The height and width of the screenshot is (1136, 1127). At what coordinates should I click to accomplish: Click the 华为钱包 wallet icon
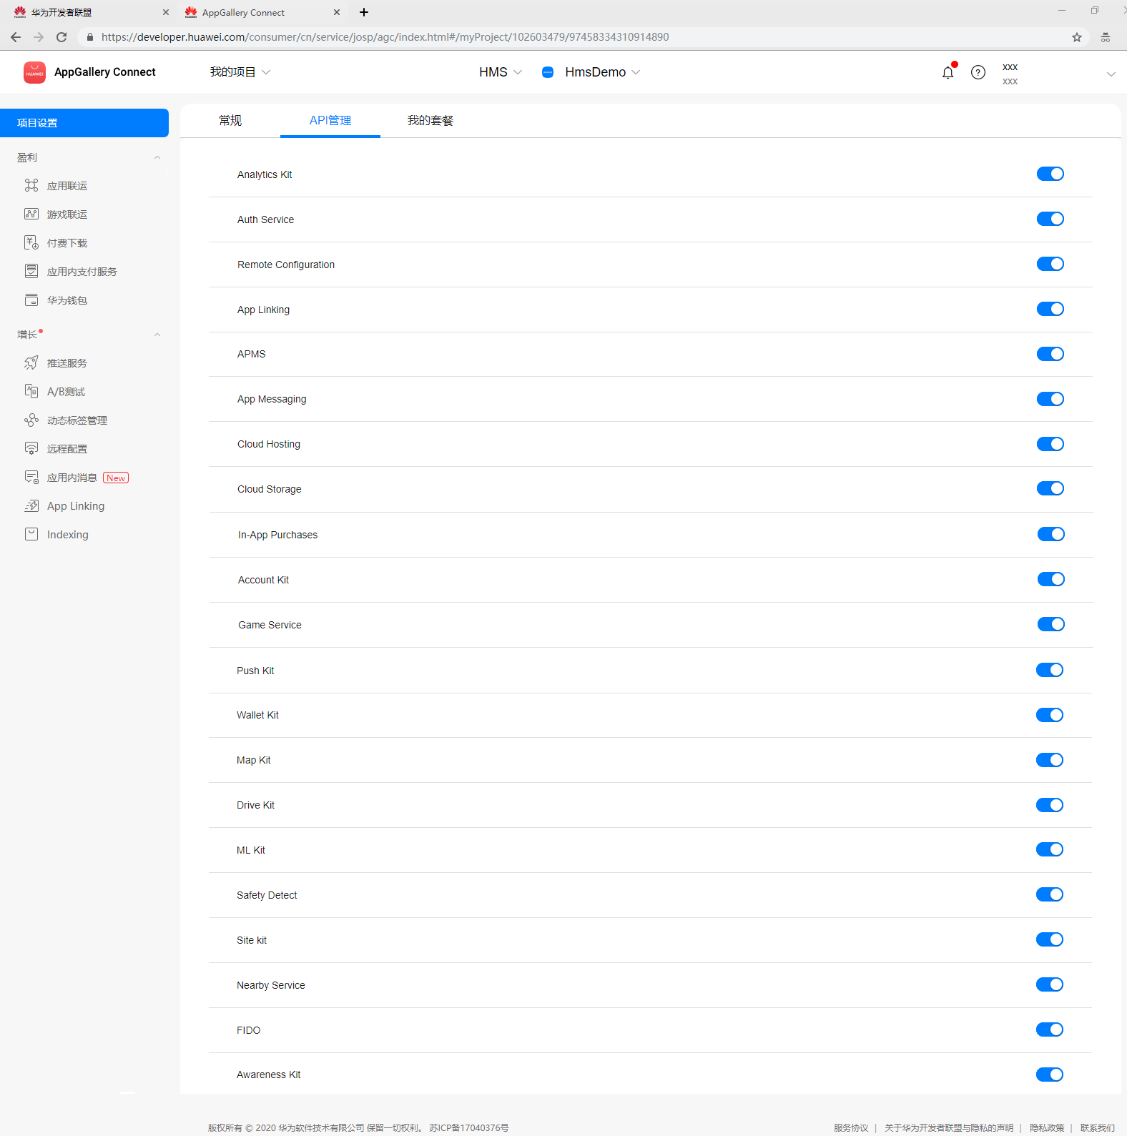click(31, 300)
